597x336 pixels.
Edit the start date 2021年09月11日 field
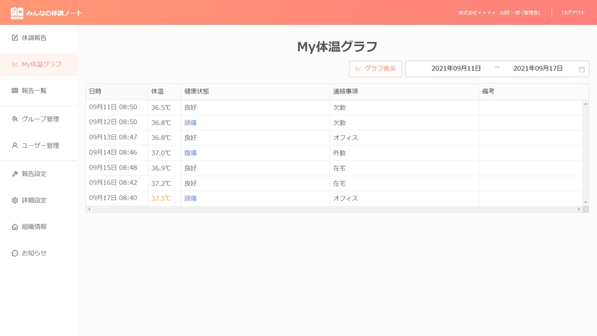pyautogui.click(x=456, y=69)
